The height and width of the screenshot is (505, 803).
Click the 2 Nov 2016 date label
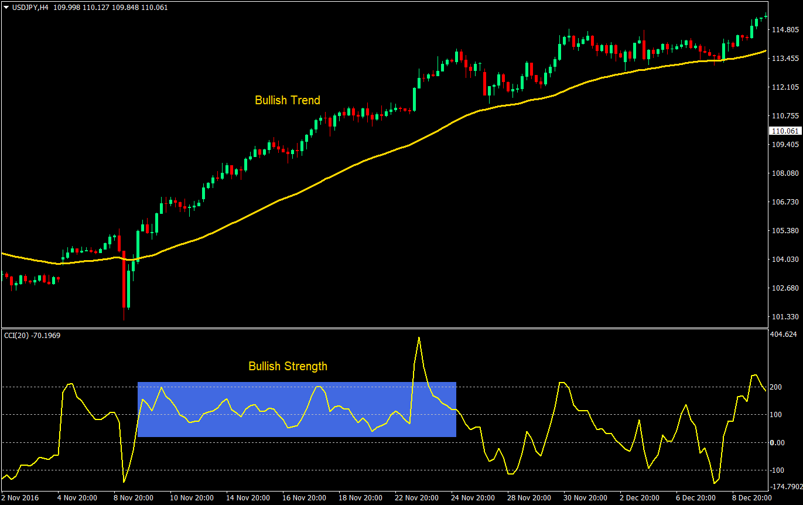pos(19,497)
